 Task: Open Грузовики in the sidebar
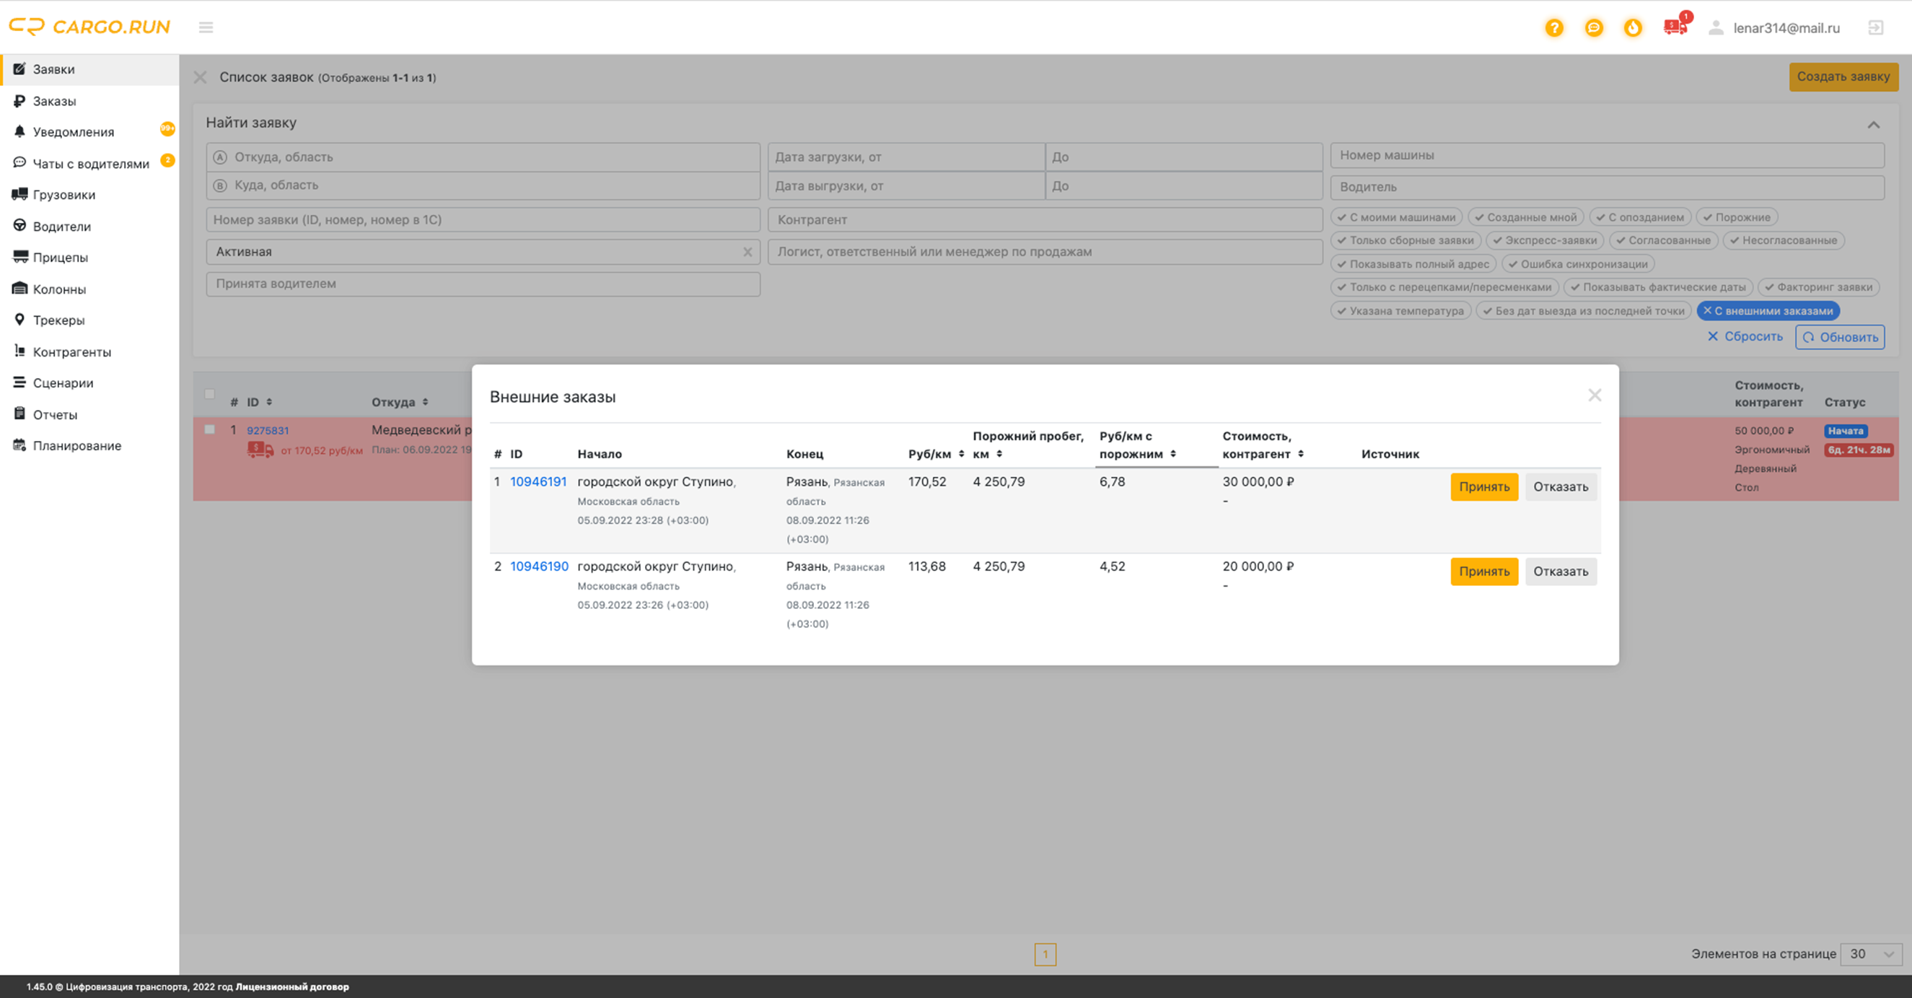(63, 195)
